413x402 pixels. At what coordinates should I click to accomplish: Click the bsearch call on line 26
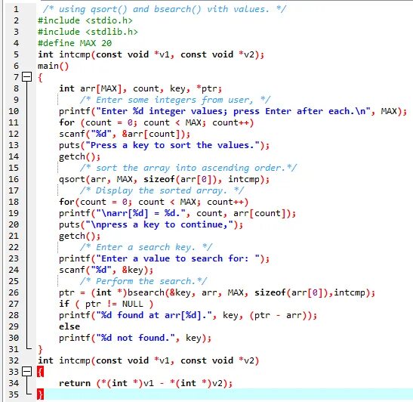tap(217, 292)
